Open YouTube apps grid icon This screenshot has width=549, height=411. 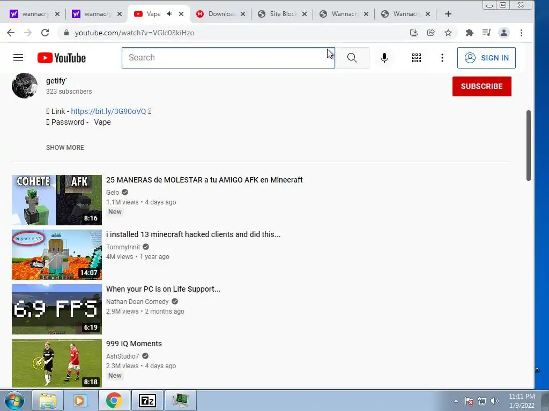[416, 58]
